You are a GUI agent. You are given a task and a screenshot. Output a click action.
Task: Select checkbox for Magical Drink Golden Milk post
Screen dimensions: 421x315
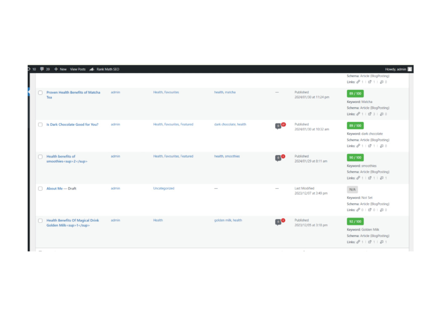pyautogui.click(x=40, y=221)
